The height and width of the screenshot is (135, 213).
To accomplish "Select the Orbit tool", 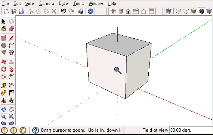I will coord(3,109).
